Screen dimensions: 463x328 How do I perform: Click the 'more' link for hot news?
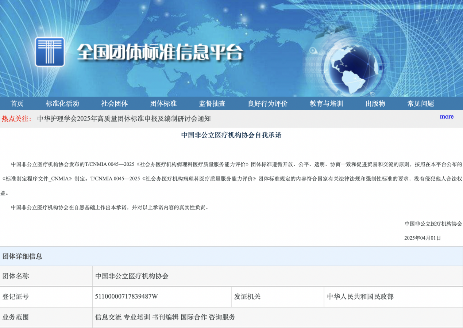pyautogui.click(x=446, y=117)
